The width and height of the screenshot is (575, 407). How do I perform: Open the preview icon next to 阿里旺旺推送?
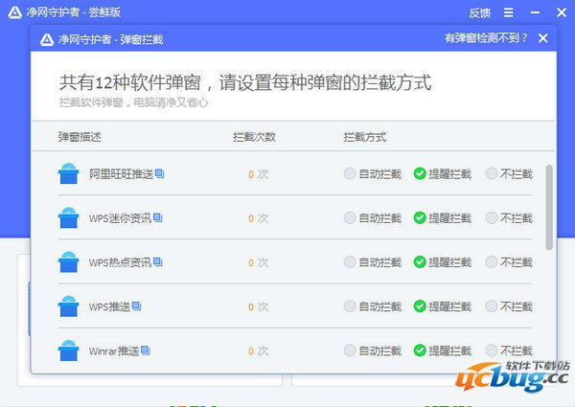coord(159,173)
